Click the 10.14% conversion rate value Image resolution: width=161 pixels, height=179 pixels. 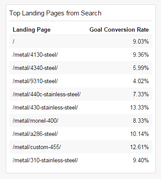click(x=140, y=134)
